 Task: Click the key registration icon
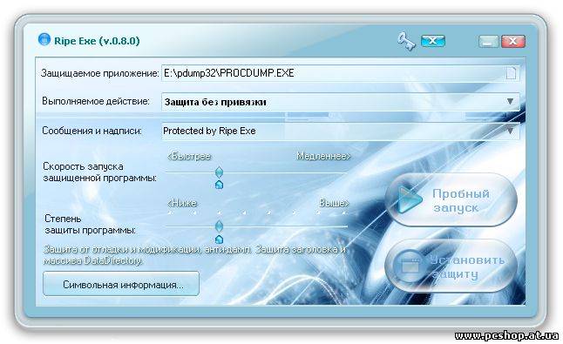tap(406, 41)
